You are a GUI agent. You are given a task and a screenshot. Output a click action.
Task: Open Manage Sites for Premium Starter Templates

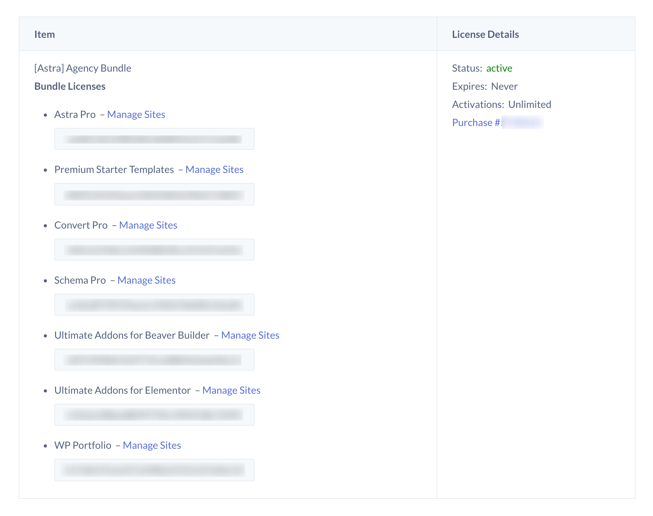point(214,169)
